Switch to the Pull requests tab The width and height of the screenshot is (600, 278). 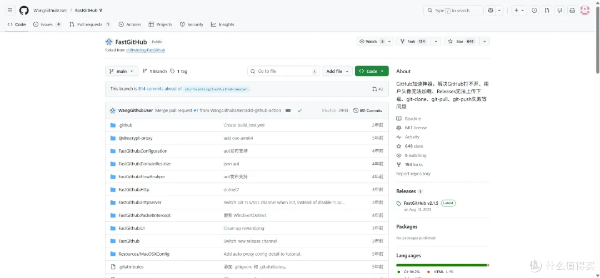pos(90,24)
